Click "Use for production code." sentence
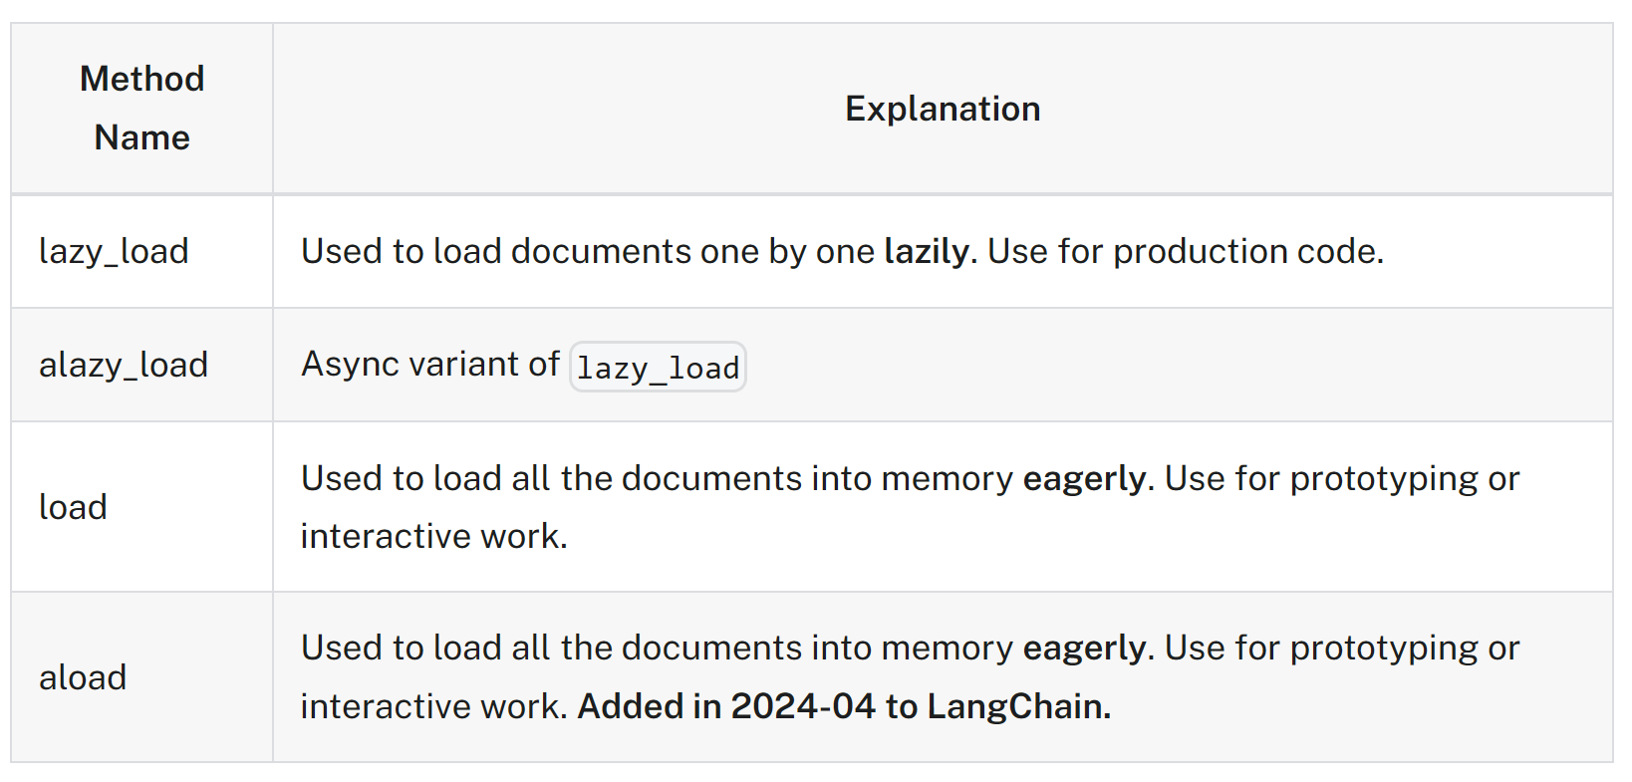The image size is (1632, 782). coord(1185,251)
